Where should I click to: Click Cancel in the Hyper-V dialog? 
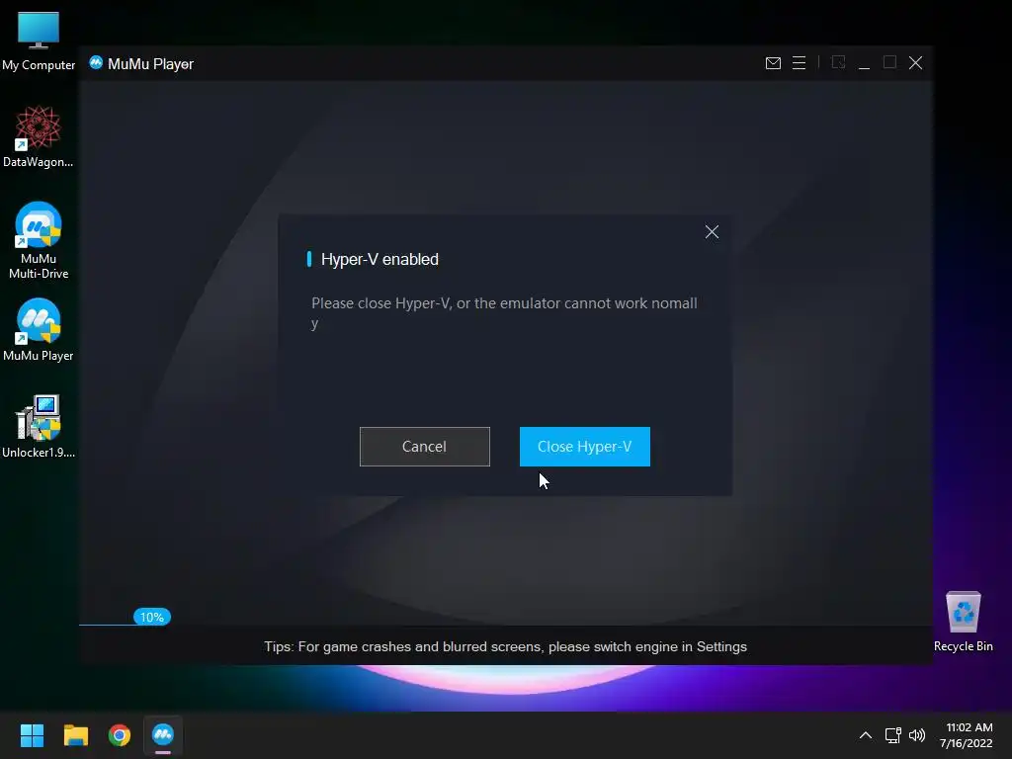click(x=425, y=447)
